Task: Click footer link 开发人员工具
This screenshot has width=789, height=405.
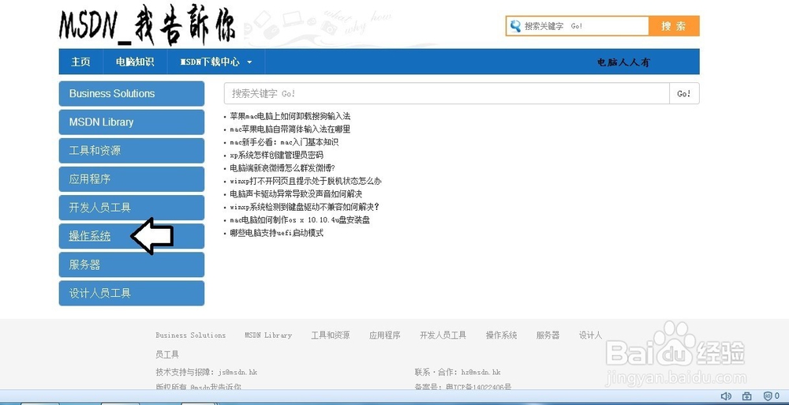Action: tap(443, 335)
